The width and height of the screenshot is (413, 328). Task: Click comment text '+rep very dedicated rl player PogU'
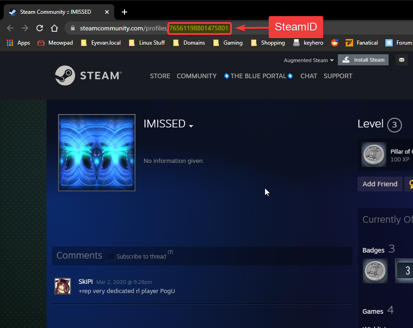click(x=127, y=291)
